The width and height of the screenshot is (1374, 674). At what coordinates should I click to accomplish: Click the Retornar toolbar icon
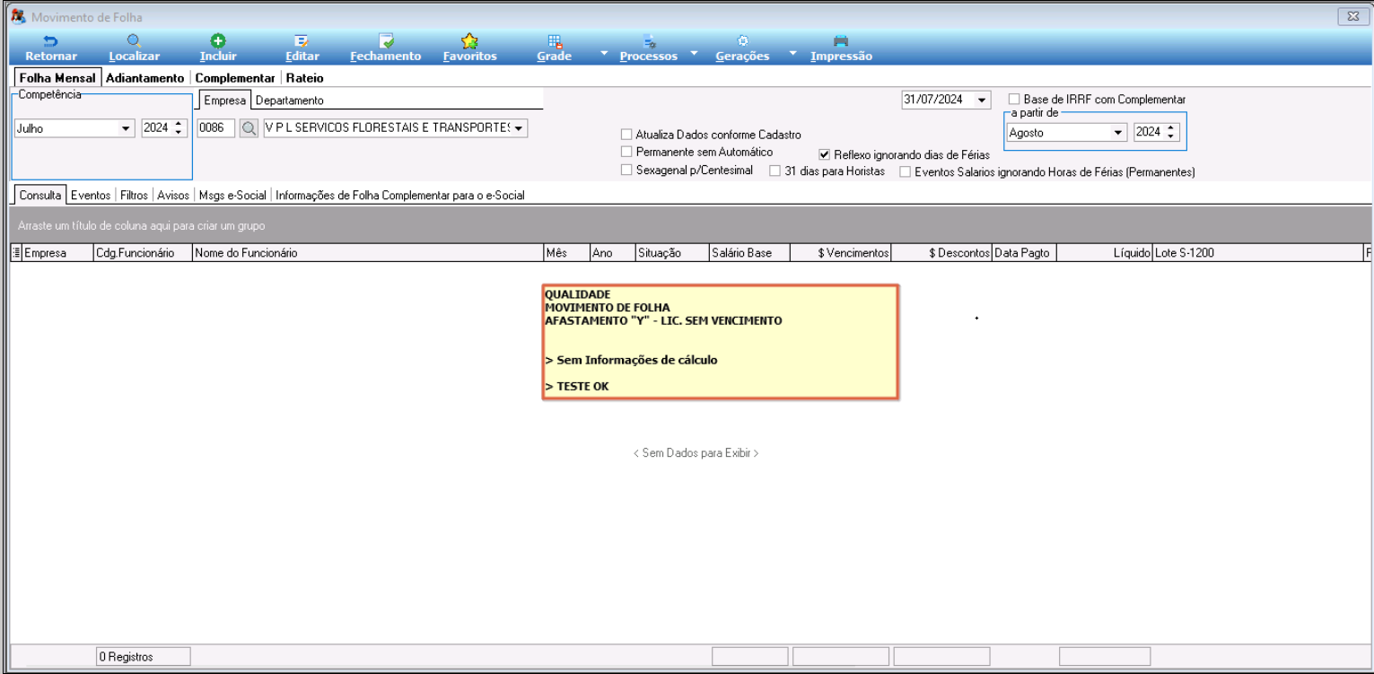coord(50,41)
